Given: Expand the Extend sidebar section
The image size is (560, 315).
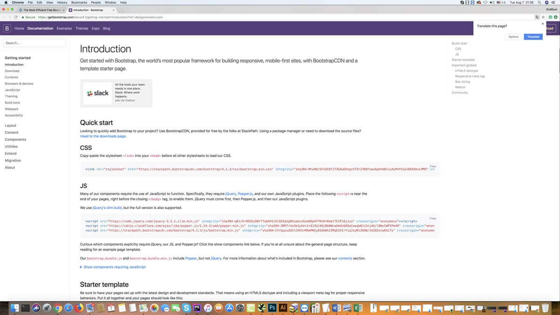Looking at the screenshot, I should click(11, 154).
